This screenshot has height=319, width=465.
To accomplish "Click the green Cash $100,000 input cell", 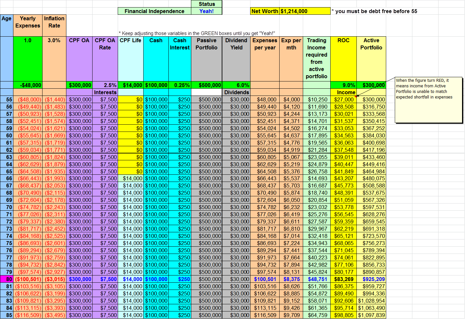I will [156, 85].
